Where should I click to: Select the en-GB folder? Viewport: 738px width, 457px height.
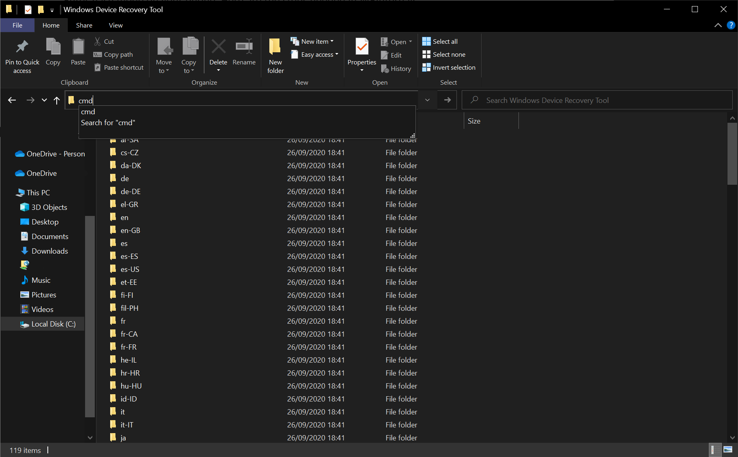pyautogui.click(x=130, y=231)
